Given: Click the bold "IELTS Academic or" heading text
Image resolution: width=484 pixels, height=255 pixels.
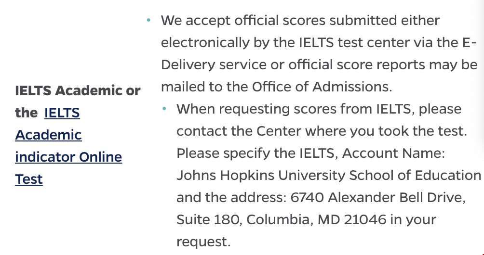Looking at the screenshot, I should [78, 90].
